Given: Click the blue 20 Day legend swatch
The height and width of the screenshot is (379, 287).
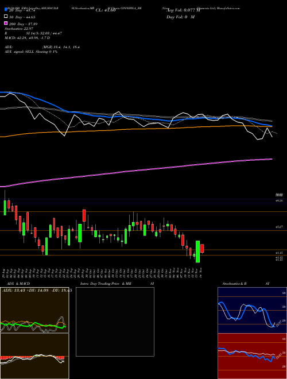Looking at the screenshot, I should coord(6,10).
